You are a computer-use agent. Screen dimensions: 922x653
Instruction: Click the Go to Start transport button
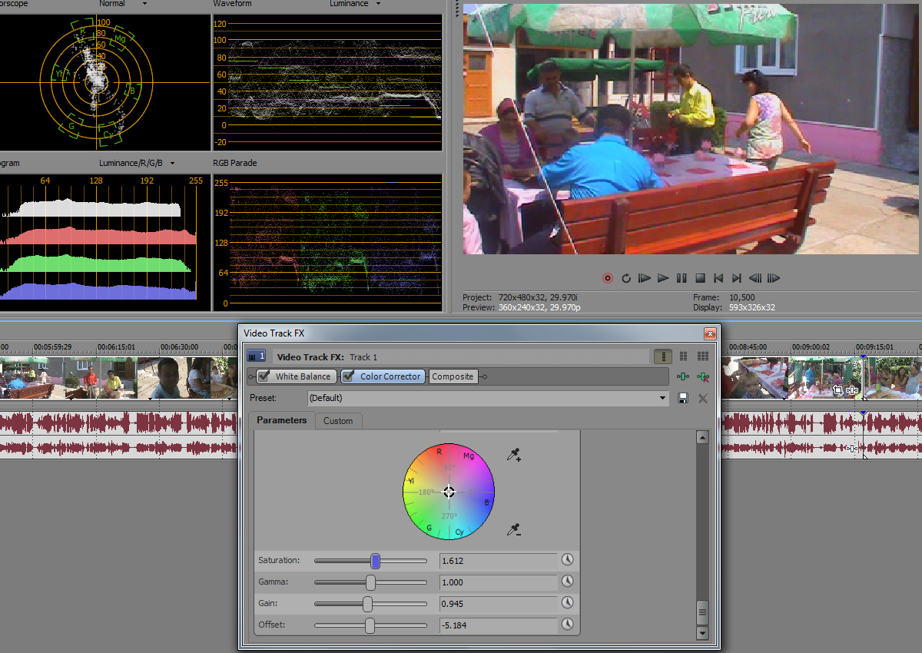coord(718,278)
